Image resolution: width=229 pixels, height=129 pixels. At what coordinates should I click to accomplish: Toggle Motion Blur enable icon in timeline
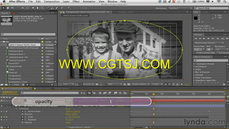pyautogui.click(x=109, y=93)
